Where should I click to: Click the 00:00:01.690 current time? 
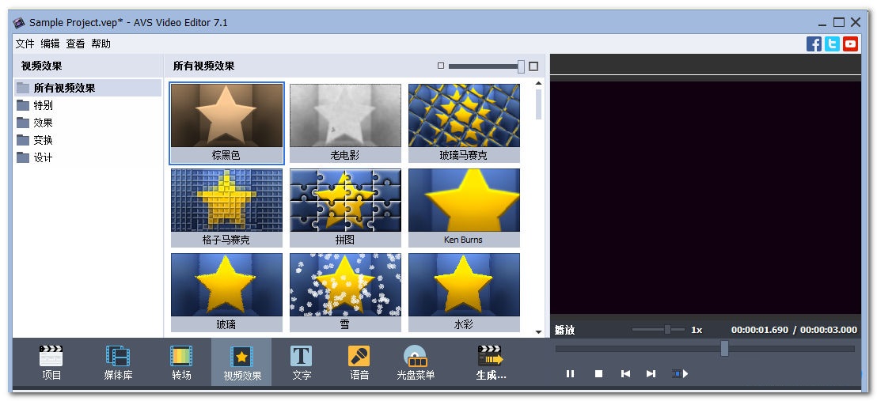(x=760, y=330)
